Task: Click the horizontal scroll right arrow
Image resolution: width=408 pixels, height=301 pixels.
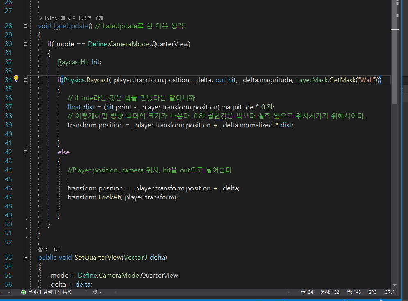Action: point(288,292)
